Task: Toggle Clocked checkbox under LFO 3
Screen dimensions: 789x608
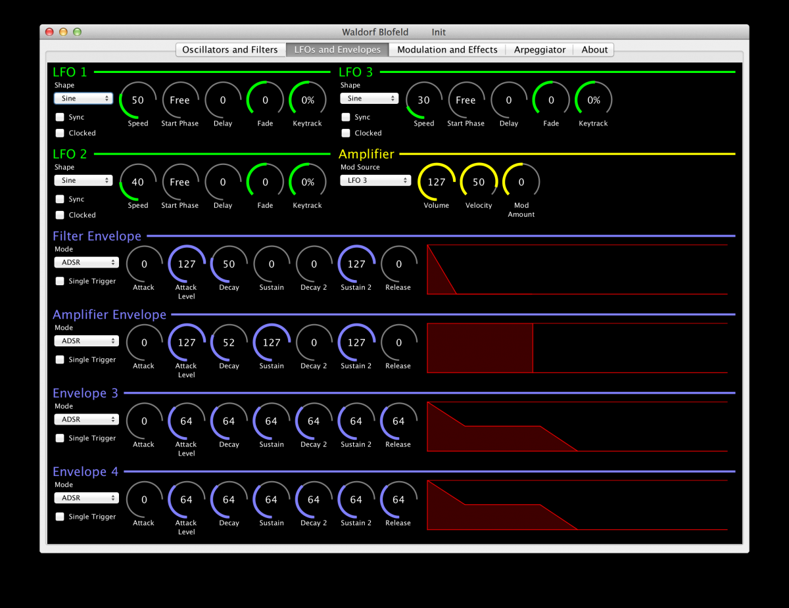Action: 346,133
